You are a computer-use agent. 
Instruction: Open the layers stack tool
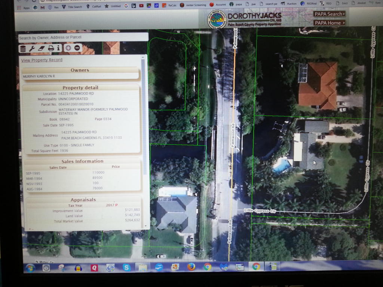point(23,48)
